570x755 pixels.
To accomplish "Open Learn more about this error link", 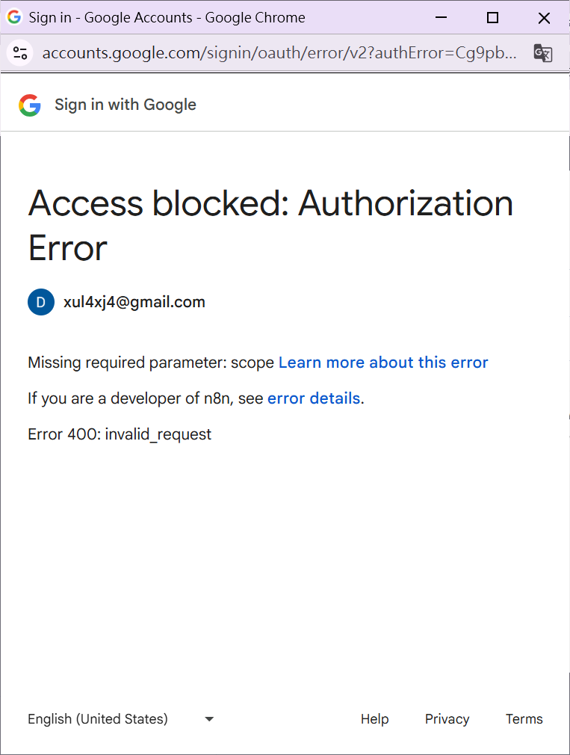I will tap(383, 363).
